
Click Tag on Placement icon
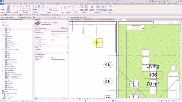110,8
